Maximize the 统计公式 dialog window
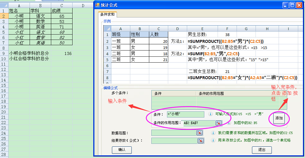 coord(292,5)
